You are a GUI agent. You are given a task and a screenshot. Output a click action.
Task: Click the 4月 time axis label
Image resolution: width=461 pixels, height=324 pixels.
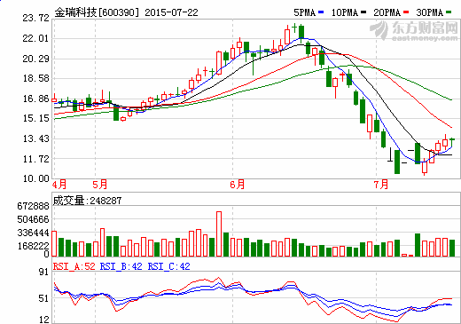tap(59, 185)
